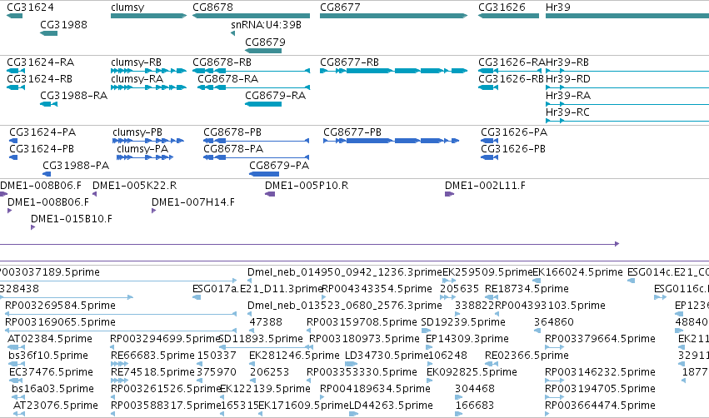The height and width of the screenshot is (418, 709).
Task: Click protein label CG31626-PB
Action: pos(513,149)
